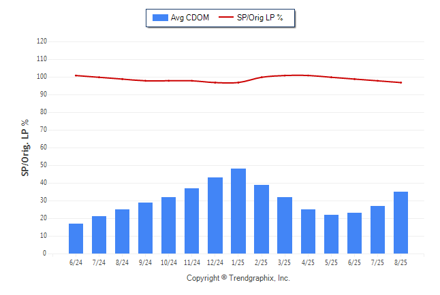Click the Avg CDOM legend label
The height and width of the screenshot is (295, 440).
tap(190, 18)
